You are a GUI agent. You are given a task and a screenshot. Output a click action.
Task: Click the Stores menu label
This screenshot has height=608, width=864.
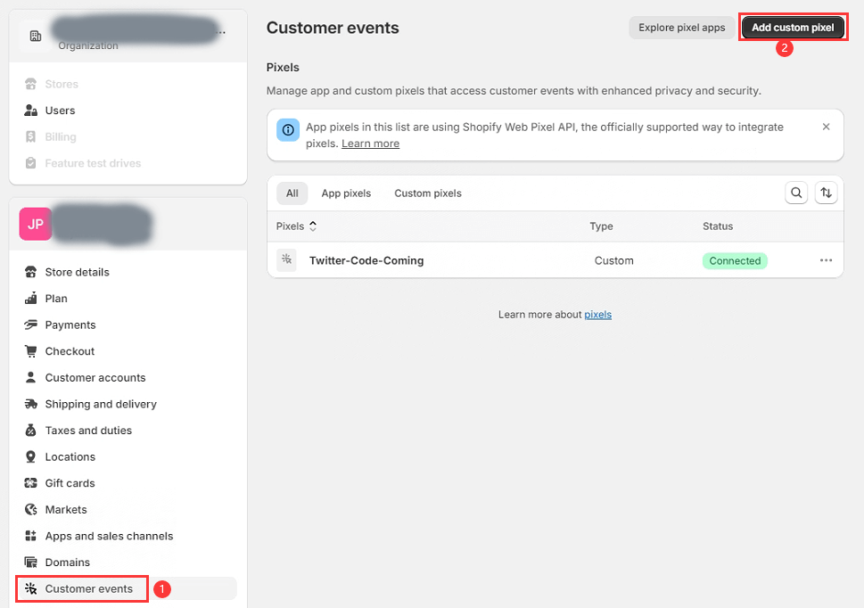coord(62,85)
